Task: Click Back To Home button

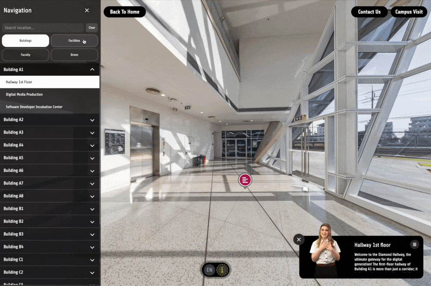Action: click(x=125, y=12)
